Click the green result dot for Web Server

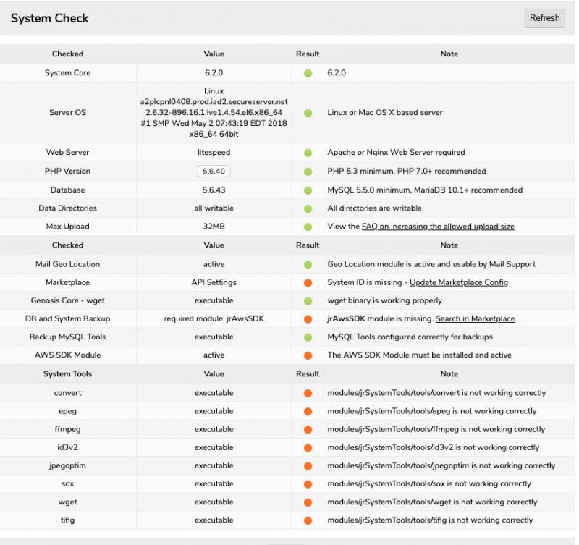tap(308, 153)
